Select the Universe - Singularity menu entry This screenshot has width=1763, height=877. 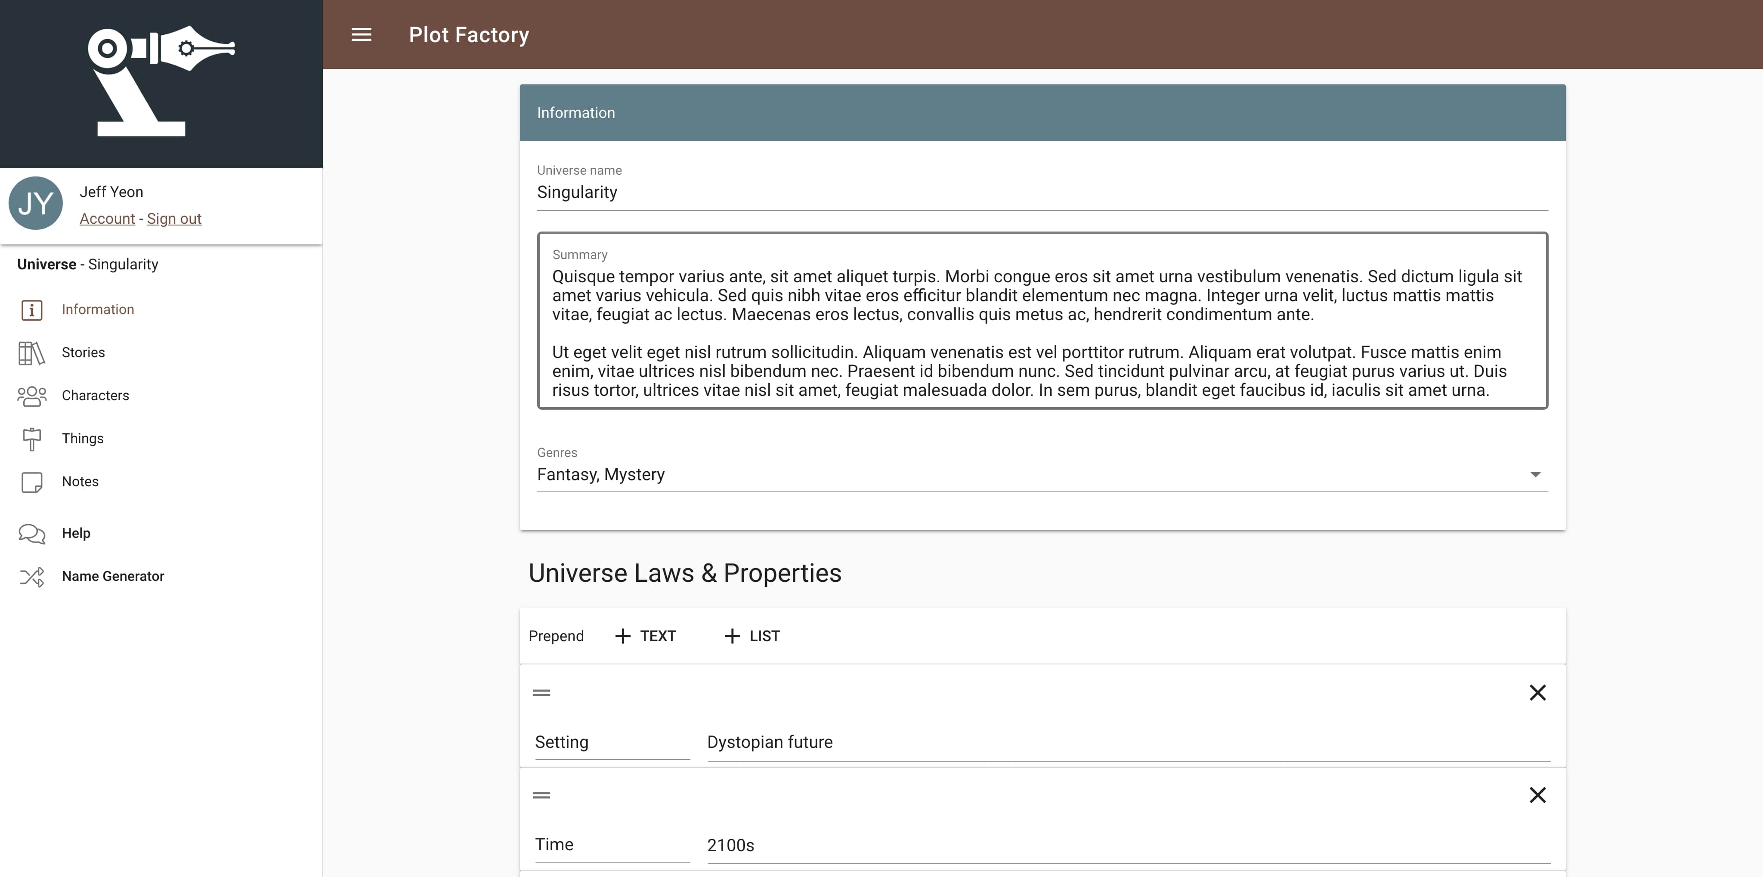[88, 264]
